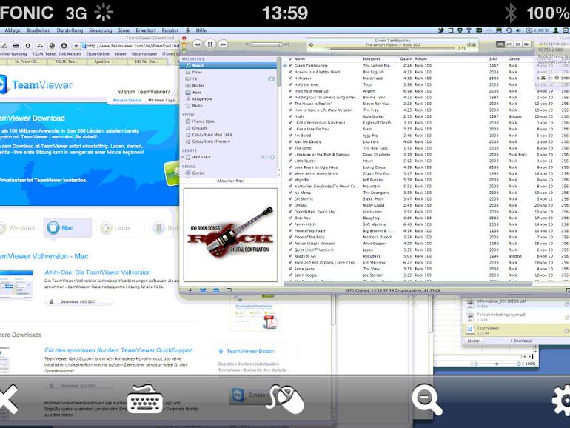Screen dimensions: 570x428
Task: Open the Erweitert menu
Action: [146, 30]
